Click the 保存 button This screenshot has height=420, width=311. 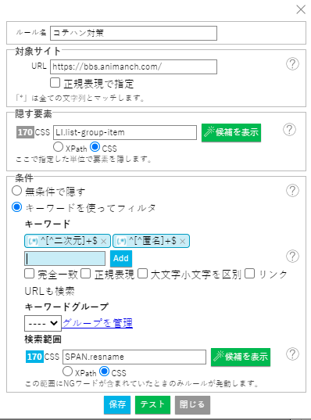point(117,404)
